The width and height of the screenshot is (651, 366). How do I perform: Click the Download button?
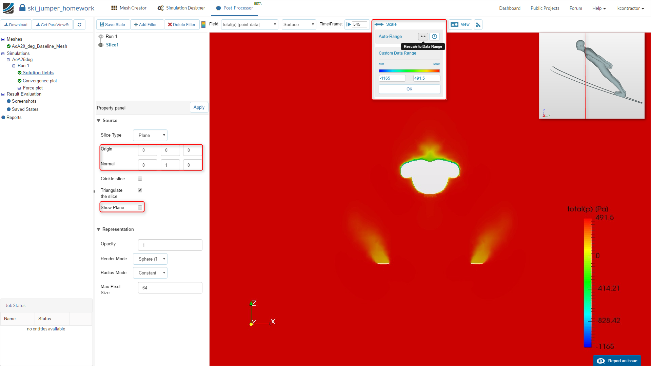(x=16, y=25)
